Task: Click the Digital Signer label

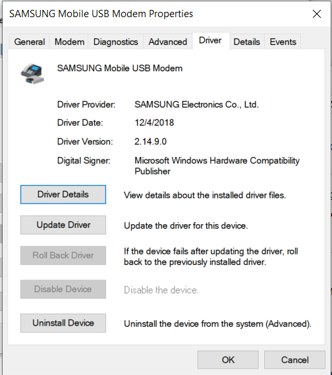Action: click(x=84, y=160)
